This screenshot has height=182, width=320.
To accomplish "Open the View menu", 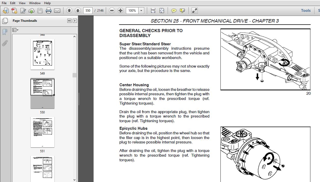I will pos(22,3).
